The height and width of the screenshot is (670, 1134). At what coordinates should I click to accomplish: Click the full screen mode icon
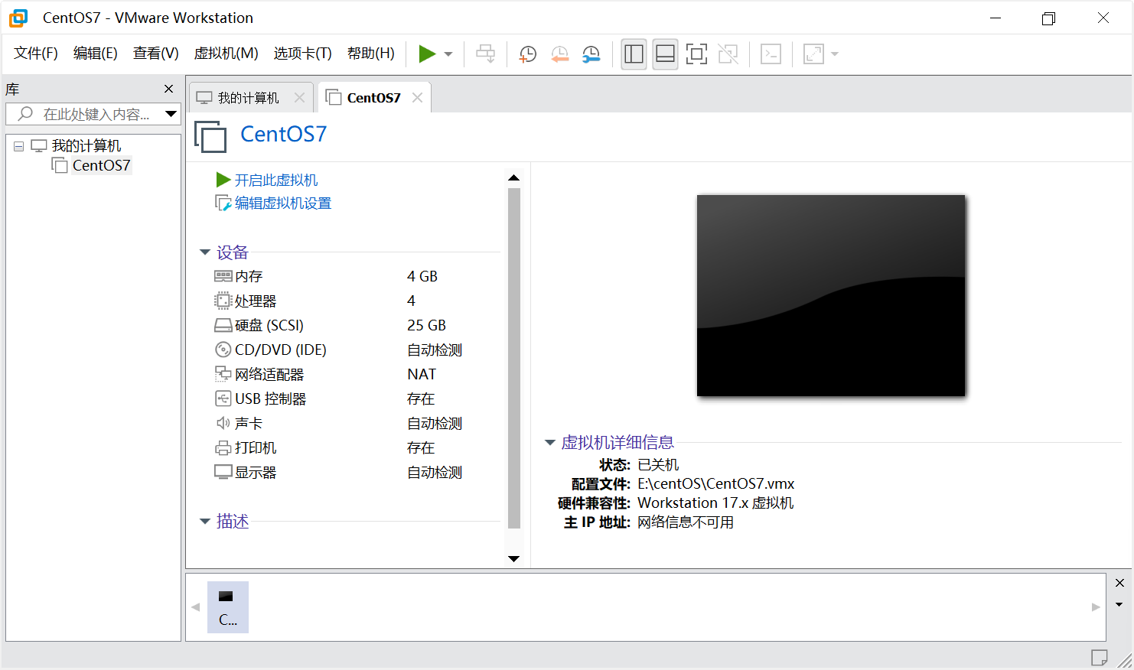[696, 54]
